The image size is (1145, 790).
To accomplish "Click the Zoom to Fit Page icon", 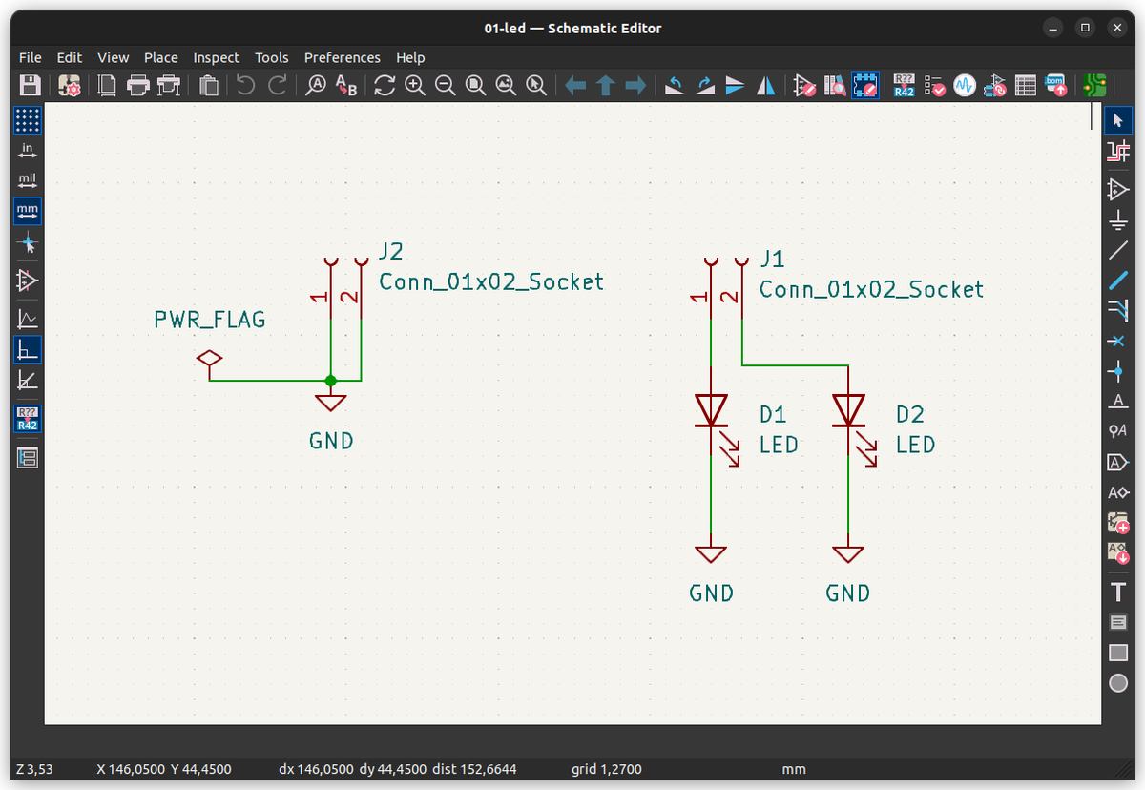I will click(x=476, y=86).
